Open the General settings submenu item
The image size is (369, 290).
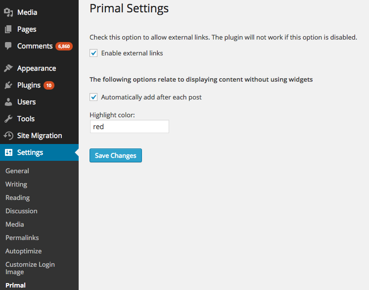click(17, 171)
